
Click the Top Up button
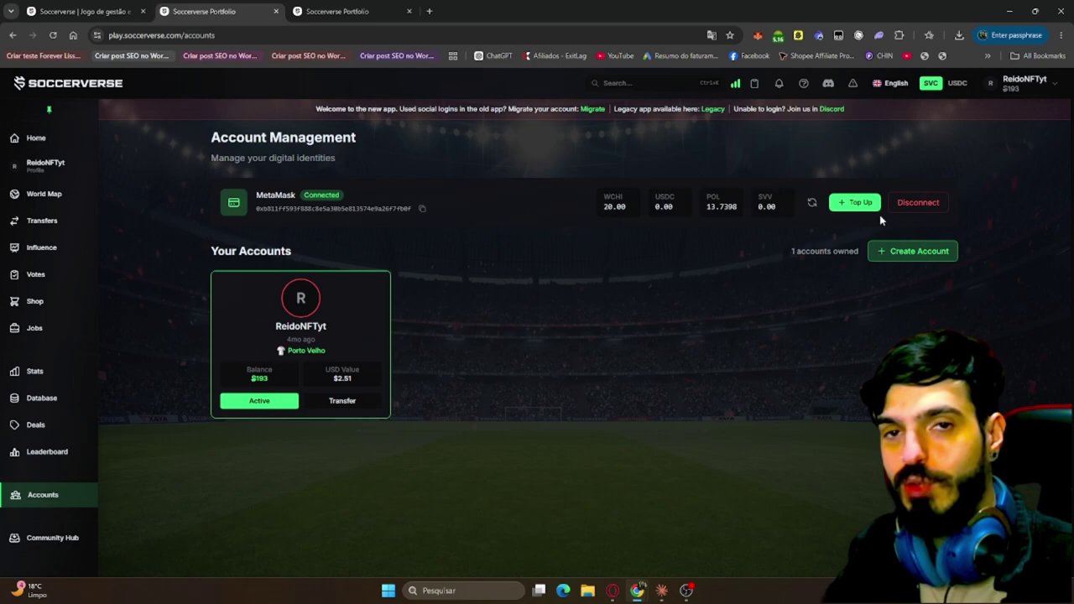(855, 202)
